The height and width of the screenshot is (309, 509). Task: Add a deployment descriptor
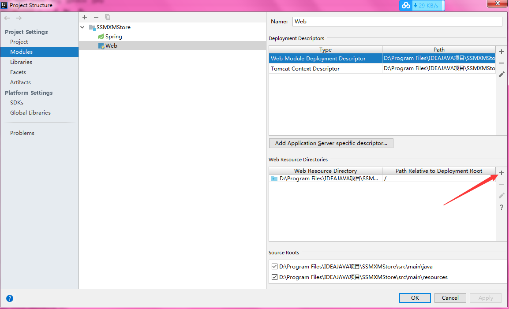coord(502,52)
